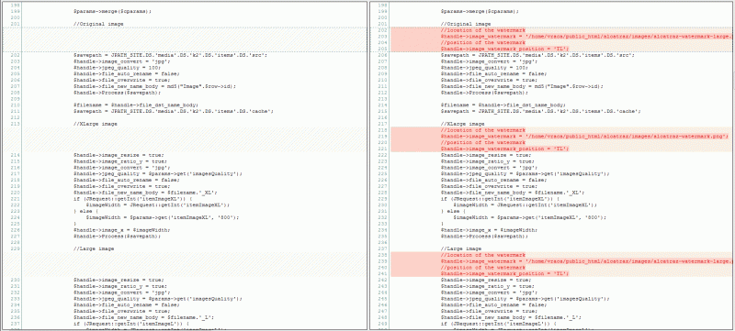Click added line 202 '//location of the watermark'

(483, 30)
